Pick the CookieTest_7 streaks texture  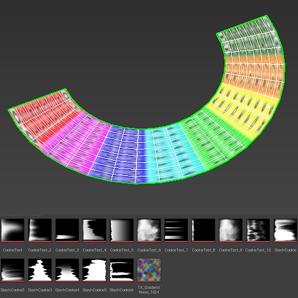176,231
